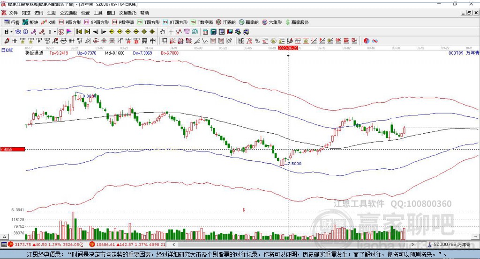Click the 日K线 label

(x=7, y=50)
